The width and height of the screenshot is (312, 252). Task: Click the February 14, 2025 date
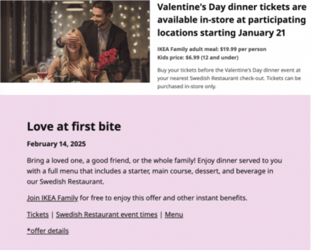(56, 144)
